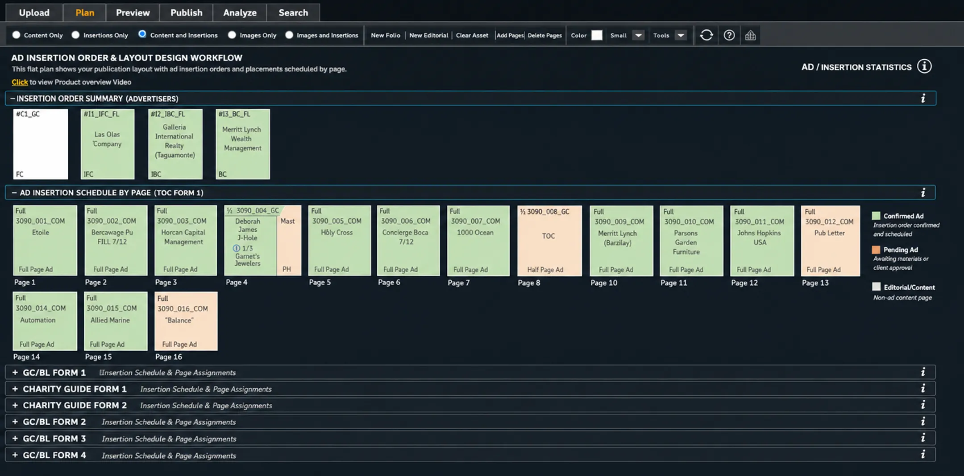This screenshot has width=964, height=476.
Task: Click the 1/3 info icon on Page 4
Action: coord(237,248)
